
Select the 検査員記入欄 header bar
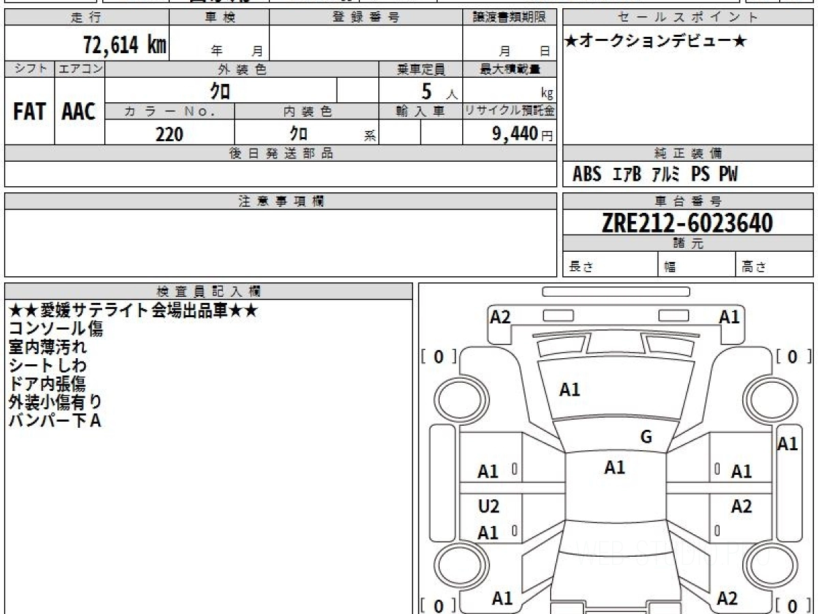coord(209,291)
